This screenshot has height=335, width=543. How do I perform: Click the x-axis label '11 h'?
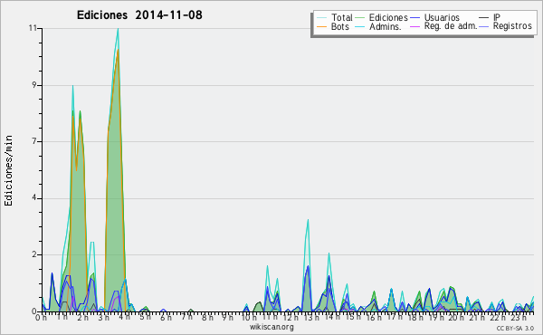[x=270, y=317]
